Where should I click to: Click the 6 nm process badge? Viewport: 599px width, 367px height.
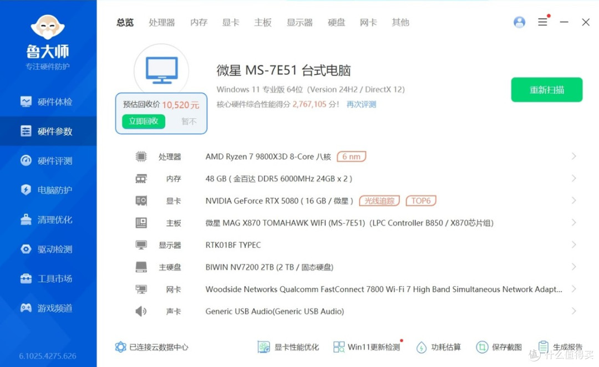coord(351,156)
